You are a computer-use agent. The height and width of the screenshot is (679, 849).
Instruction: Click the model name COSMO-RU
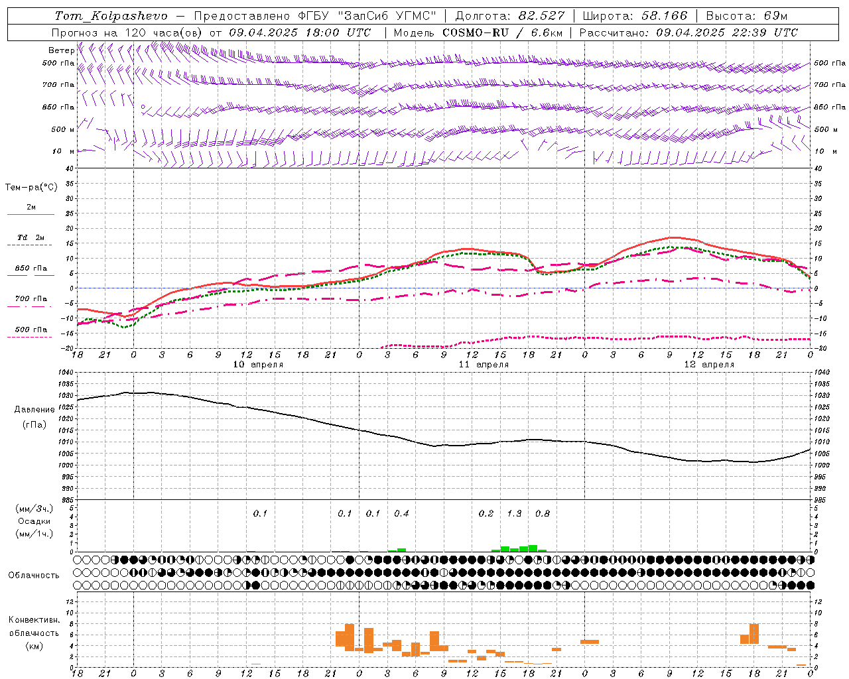coord(476,32)
